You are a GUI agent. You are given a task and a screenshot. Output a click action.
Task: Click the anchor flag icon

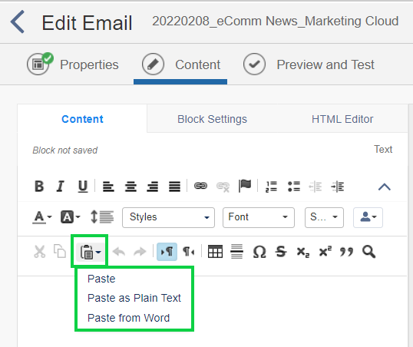[x=245, y=186]
